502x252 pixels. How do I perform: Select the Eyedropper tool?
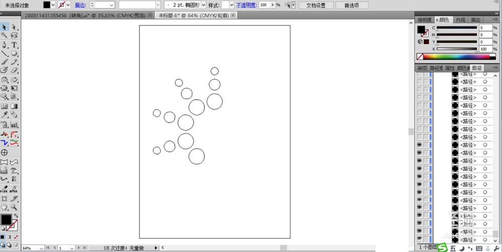tap(5, 114)
